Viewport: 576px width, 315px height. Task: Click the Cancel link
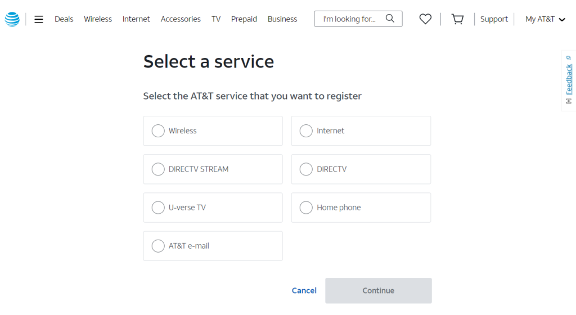click(x=304, y=290)
